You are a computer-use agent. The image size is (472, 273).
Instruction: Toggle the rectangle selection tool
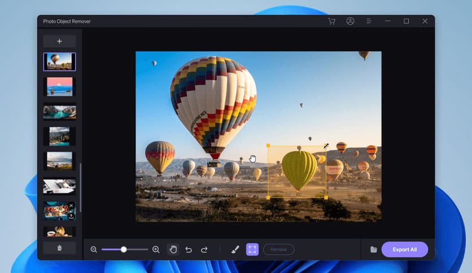tap(252, 249)
